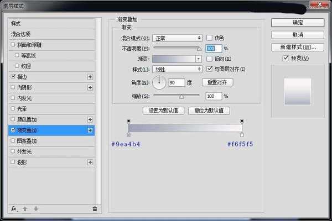Viewport: 332px width, 221px height.
Task: Click the plus icon beside 内阴影
Action: coord(90,88)
